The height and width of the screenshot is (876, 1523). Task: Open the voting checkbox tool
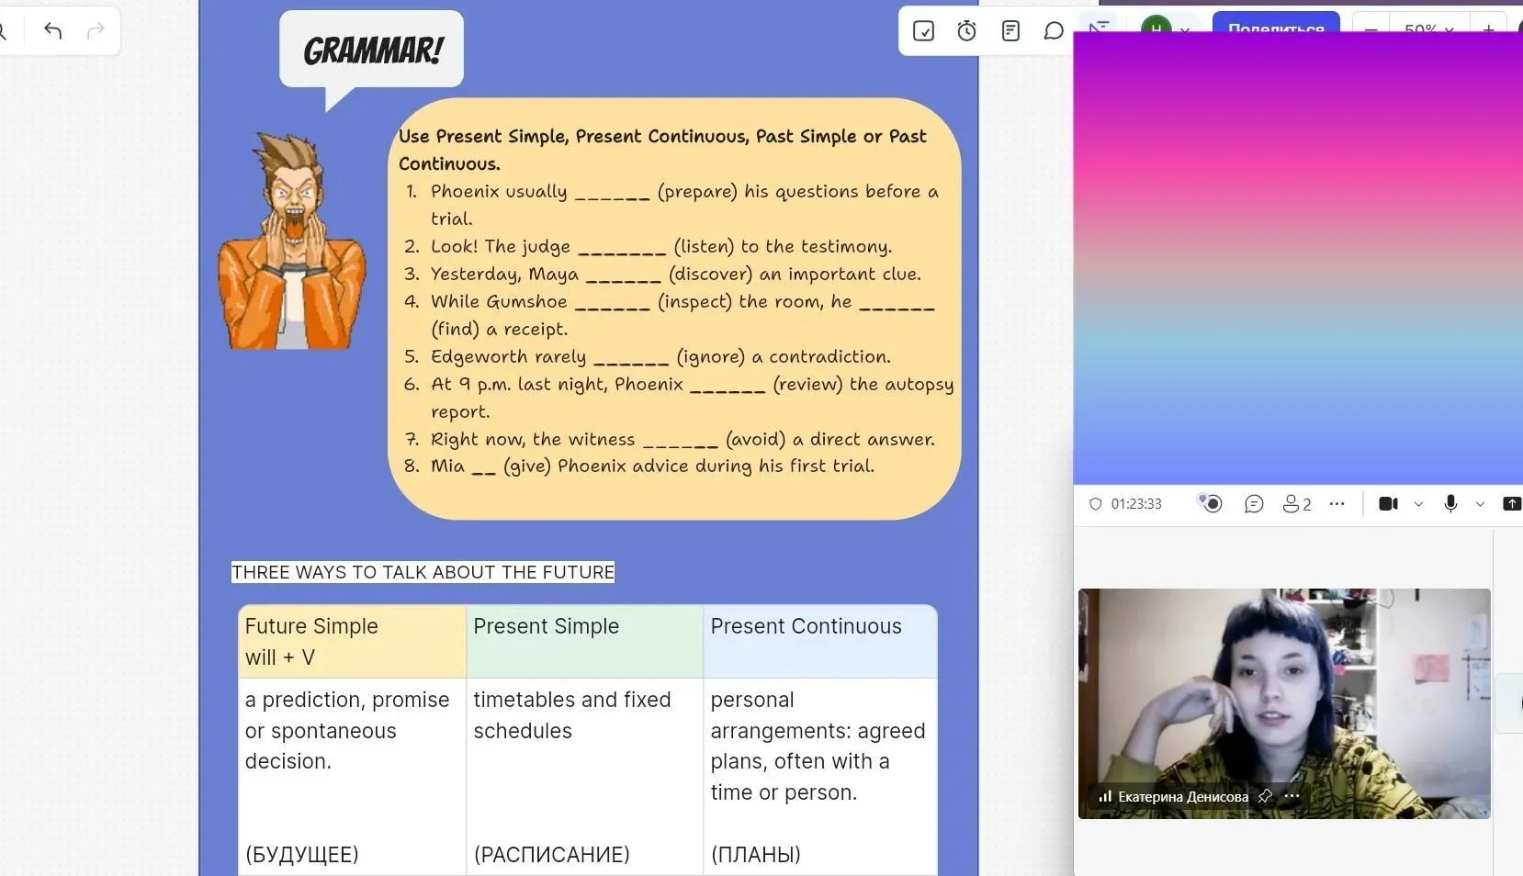click(x=923, y=31)
